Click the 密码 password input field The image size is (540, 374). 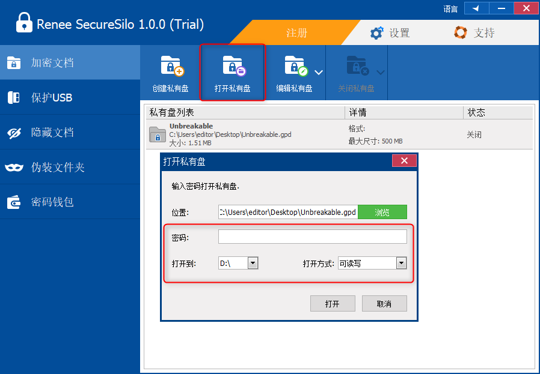click(x=312, y=237)
